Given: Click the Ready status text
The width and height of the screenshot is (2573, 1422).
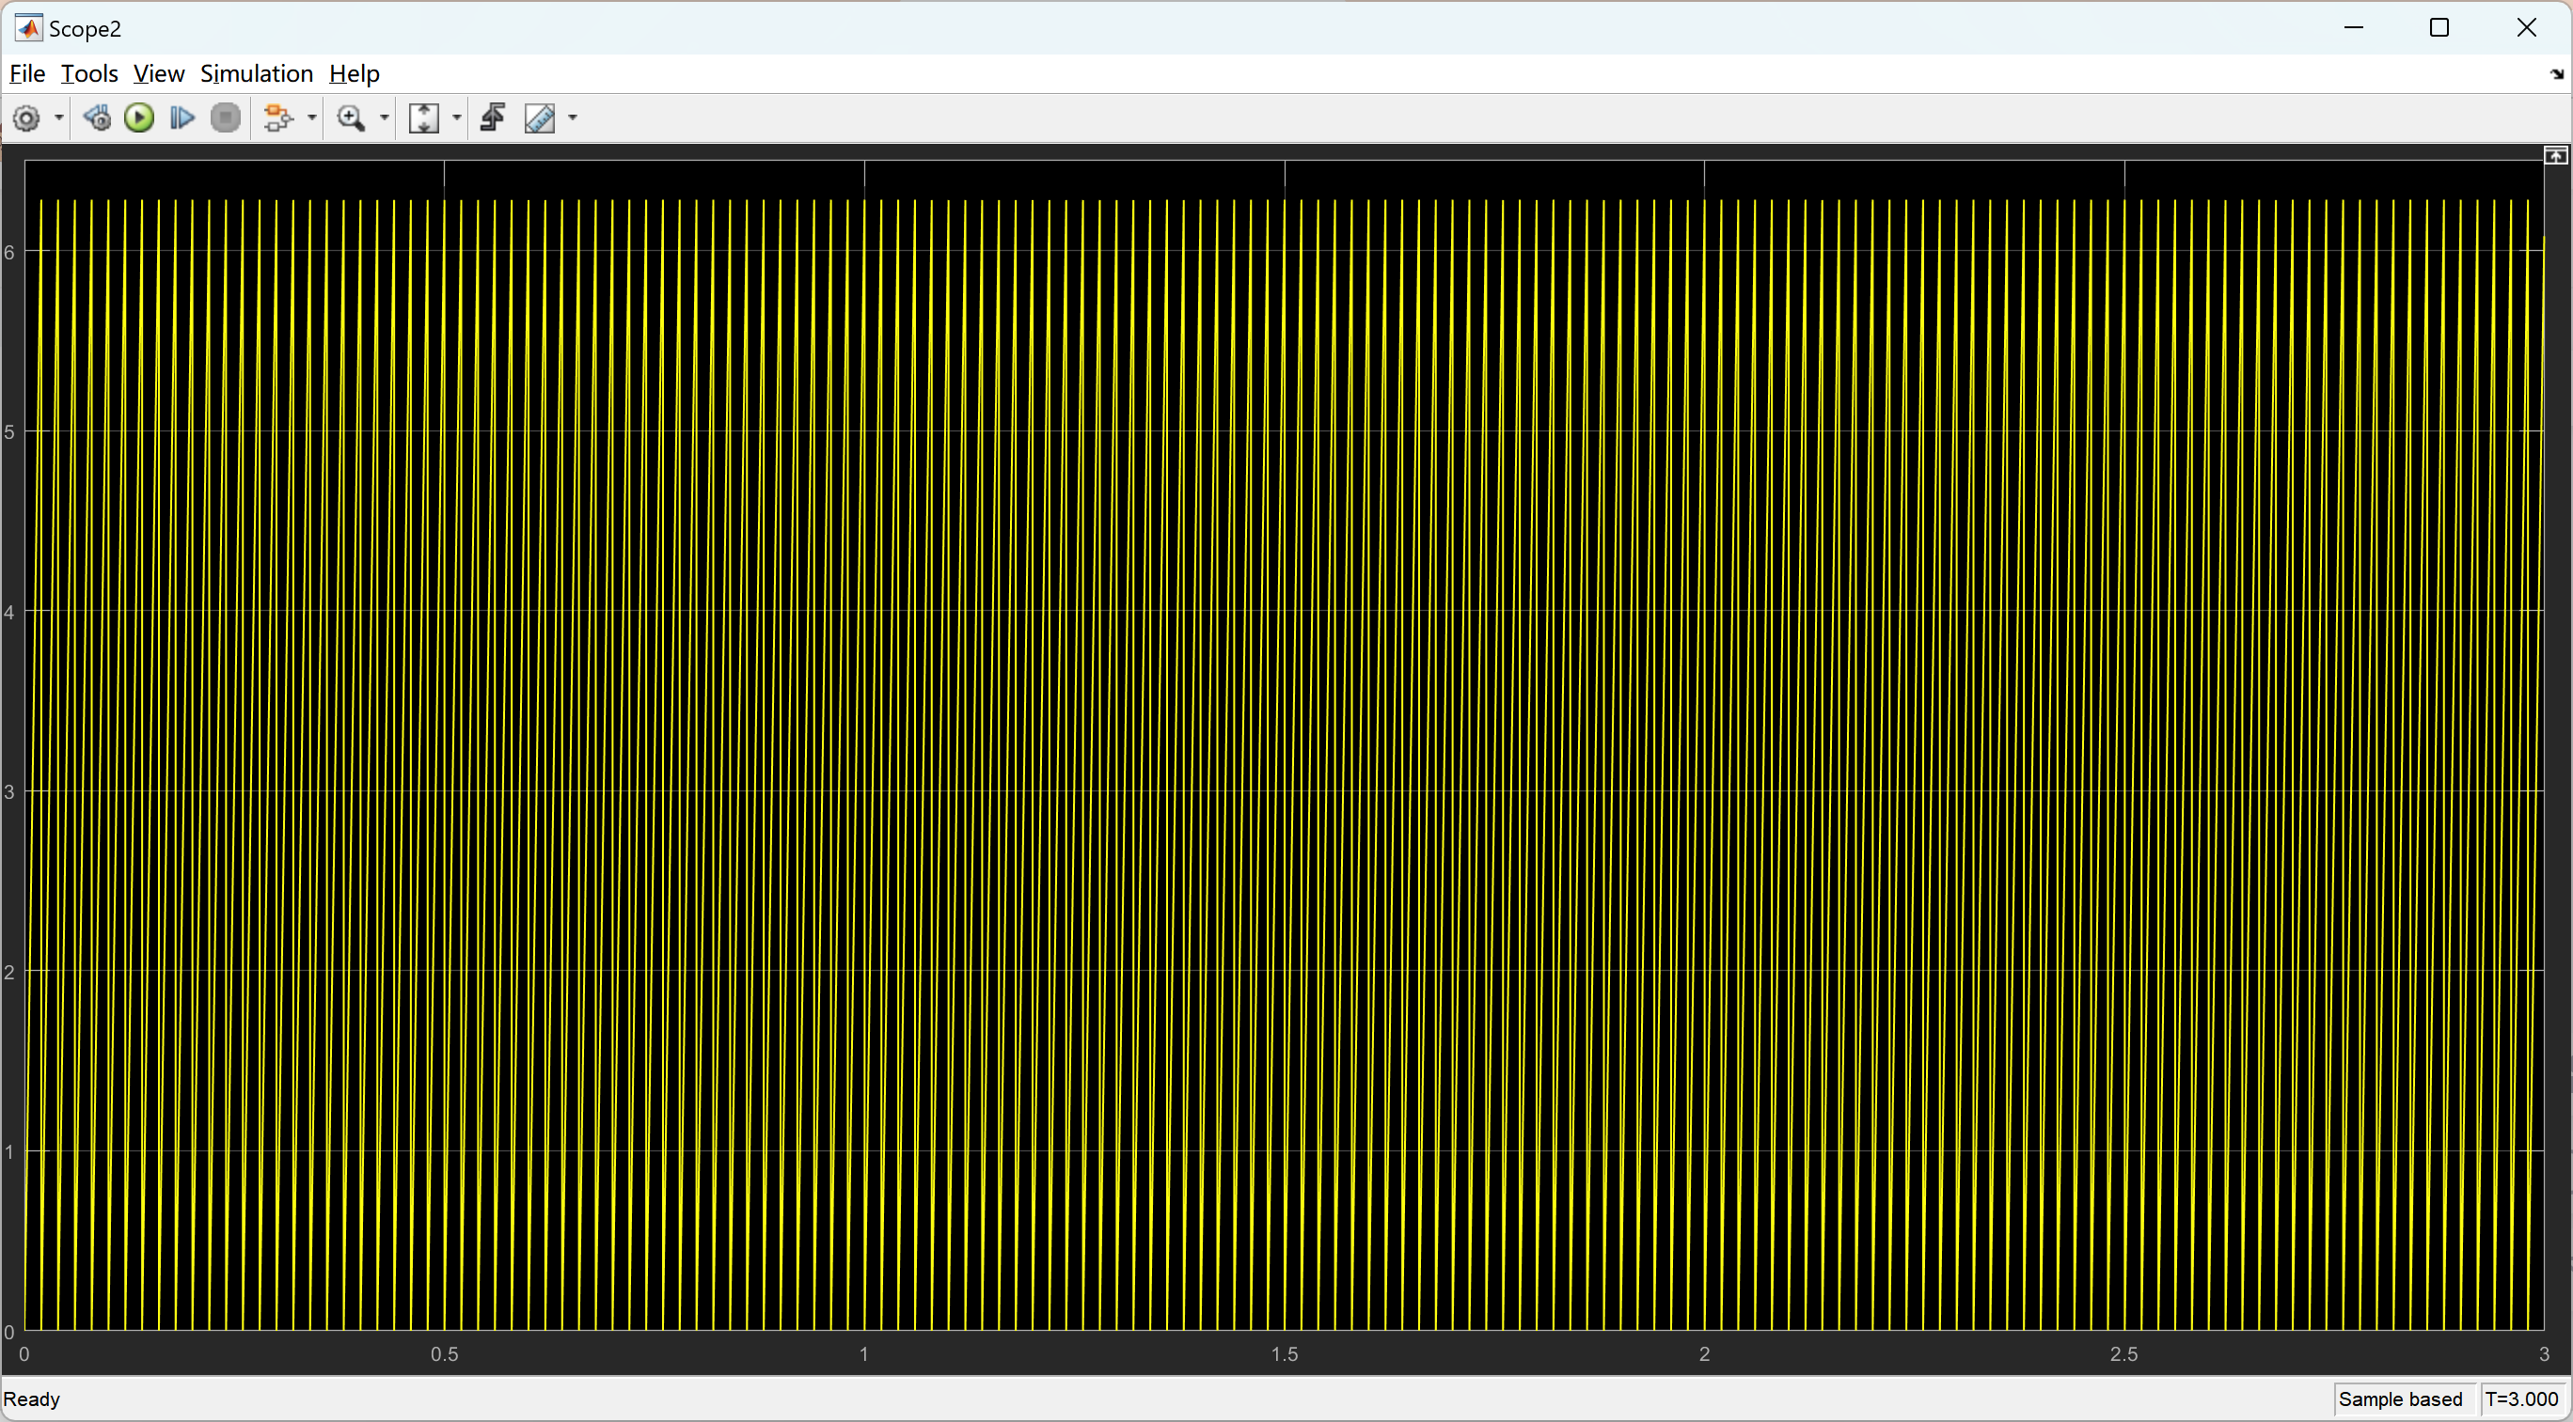Looking at the screenshot, I should tap(32, 1399).
